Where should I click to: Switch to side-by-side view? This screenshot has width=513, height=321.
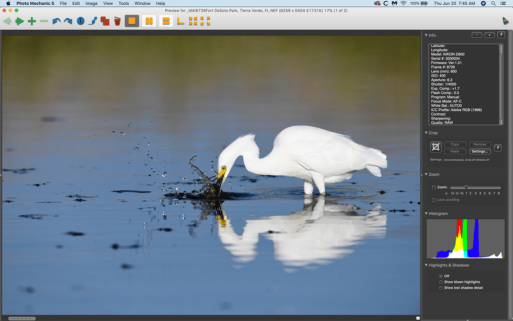click(x=149, y=21)
